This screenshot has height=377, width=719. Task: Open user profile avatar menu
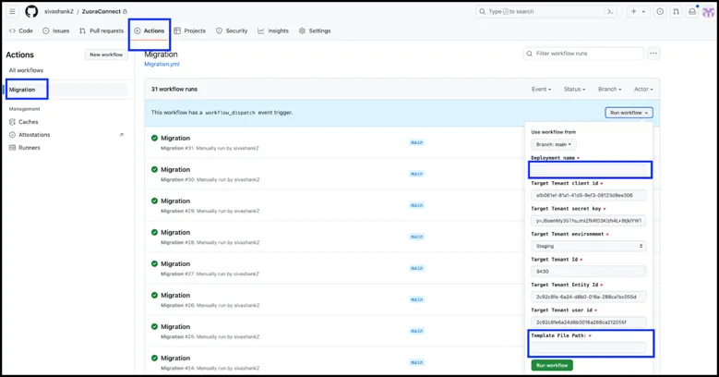click(x=709, y=11)
